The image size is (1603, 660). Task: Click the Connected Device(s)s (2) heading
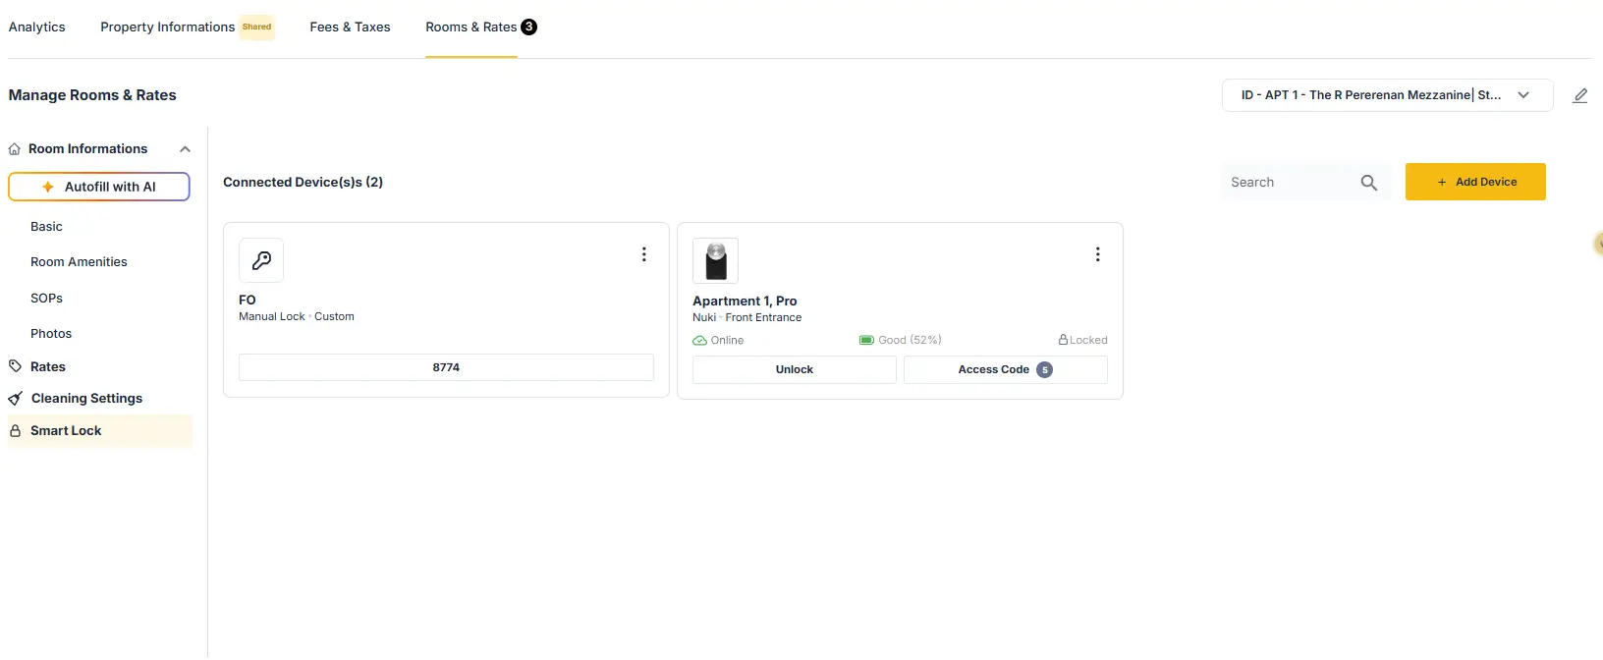[x=303, y=183]
